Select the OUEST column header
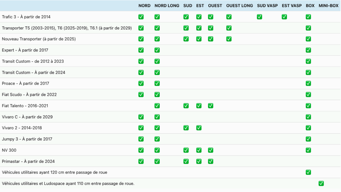Image resolution: width=341 pixels, height=192 pixels. 215,6
